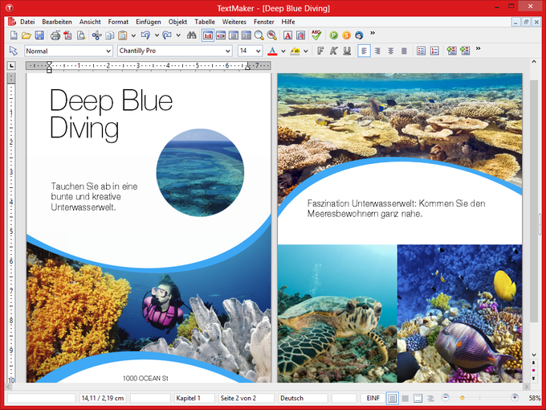Expand hidden items of the formatting toolbar

tap(478, 48)
